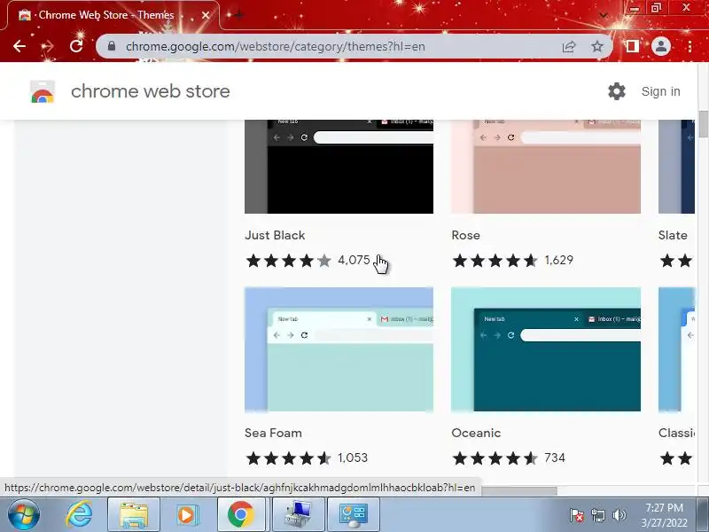
Task: Click the Sea Foam theme title
Action: click(x=273, y=433)
